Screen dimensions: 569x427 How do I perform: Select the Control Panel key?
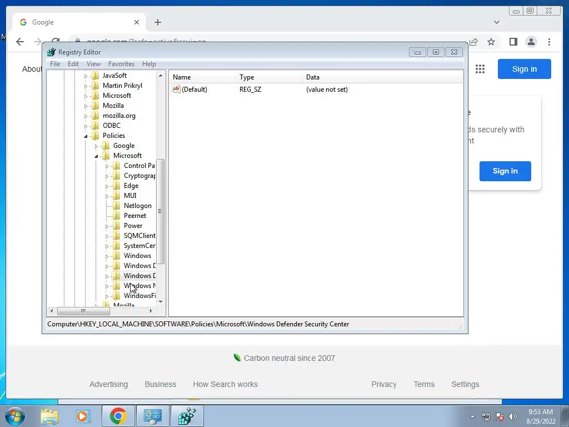(139, 166)
